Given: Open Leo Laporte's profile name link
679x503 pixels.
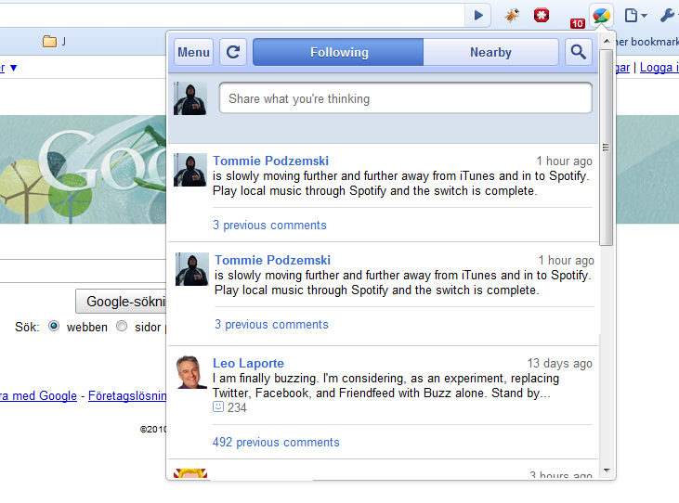Looking at the screenshot, I should pyautogui.click(x=248, y=363).
